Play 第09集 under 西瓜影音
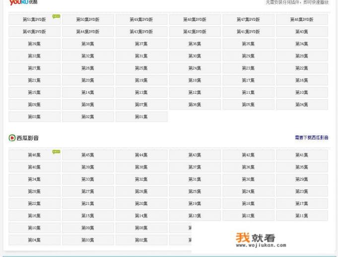The width and height of the screenshot is (338, 257). pyautogui.click(x=88, y=228)
